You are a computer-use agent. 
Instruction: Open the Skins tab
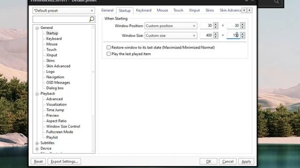coord(210,10)
